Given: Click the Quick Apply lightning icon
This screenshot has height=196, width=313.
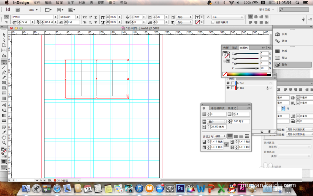Looking at the screenshot, I should pos(303,19).
